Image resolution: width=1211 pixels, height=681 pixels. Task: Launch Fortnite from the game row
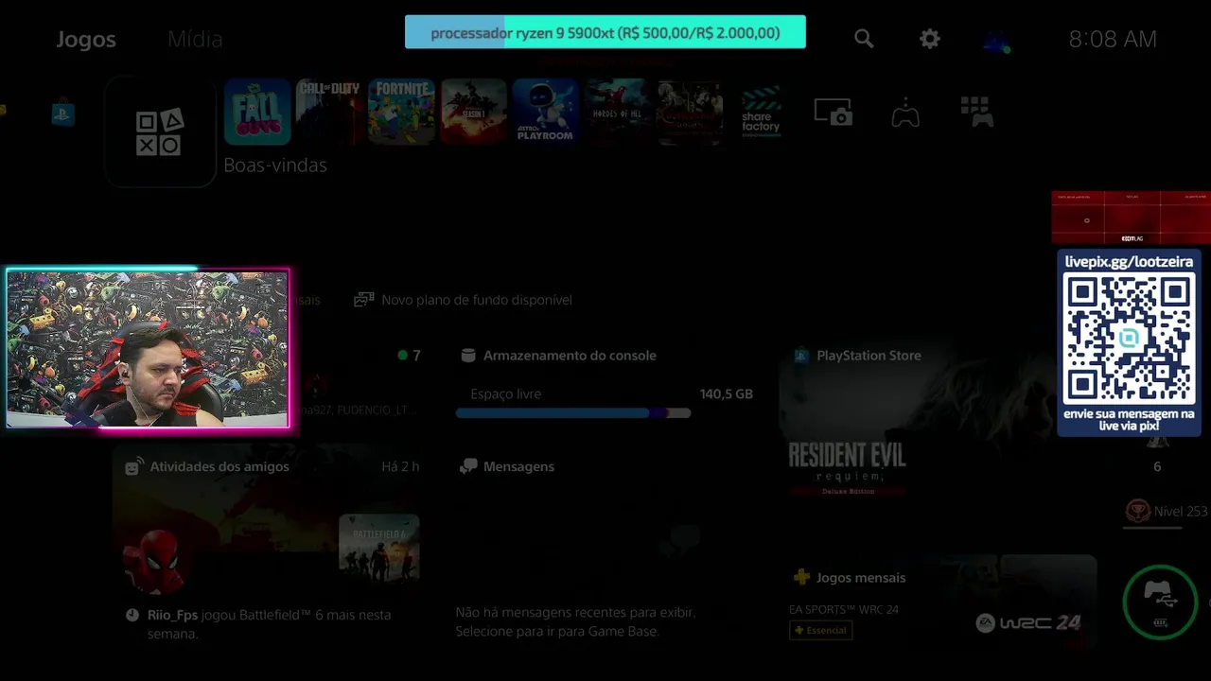click(x=401, y=112)
